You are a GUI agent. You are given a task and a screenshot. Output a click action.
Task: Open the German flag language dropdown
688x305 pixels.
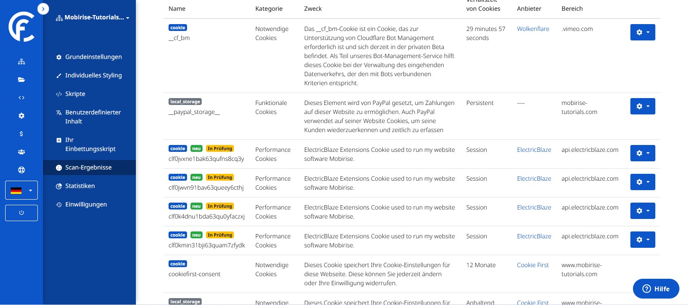point(21,190)
